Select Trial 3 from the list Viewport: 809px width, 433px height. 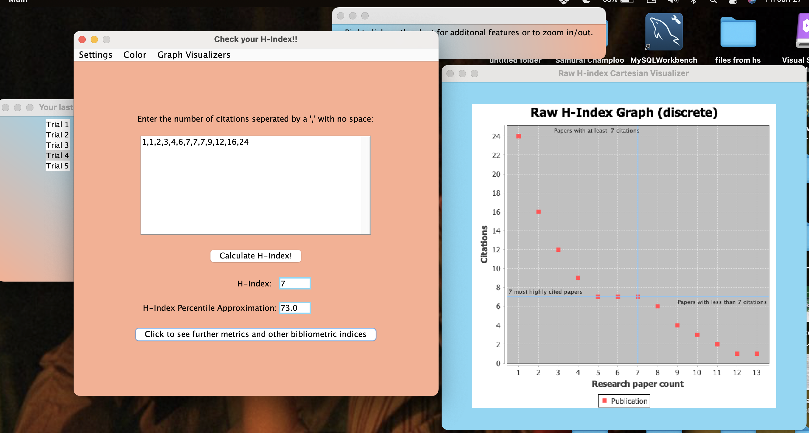(x=57, y=145)
